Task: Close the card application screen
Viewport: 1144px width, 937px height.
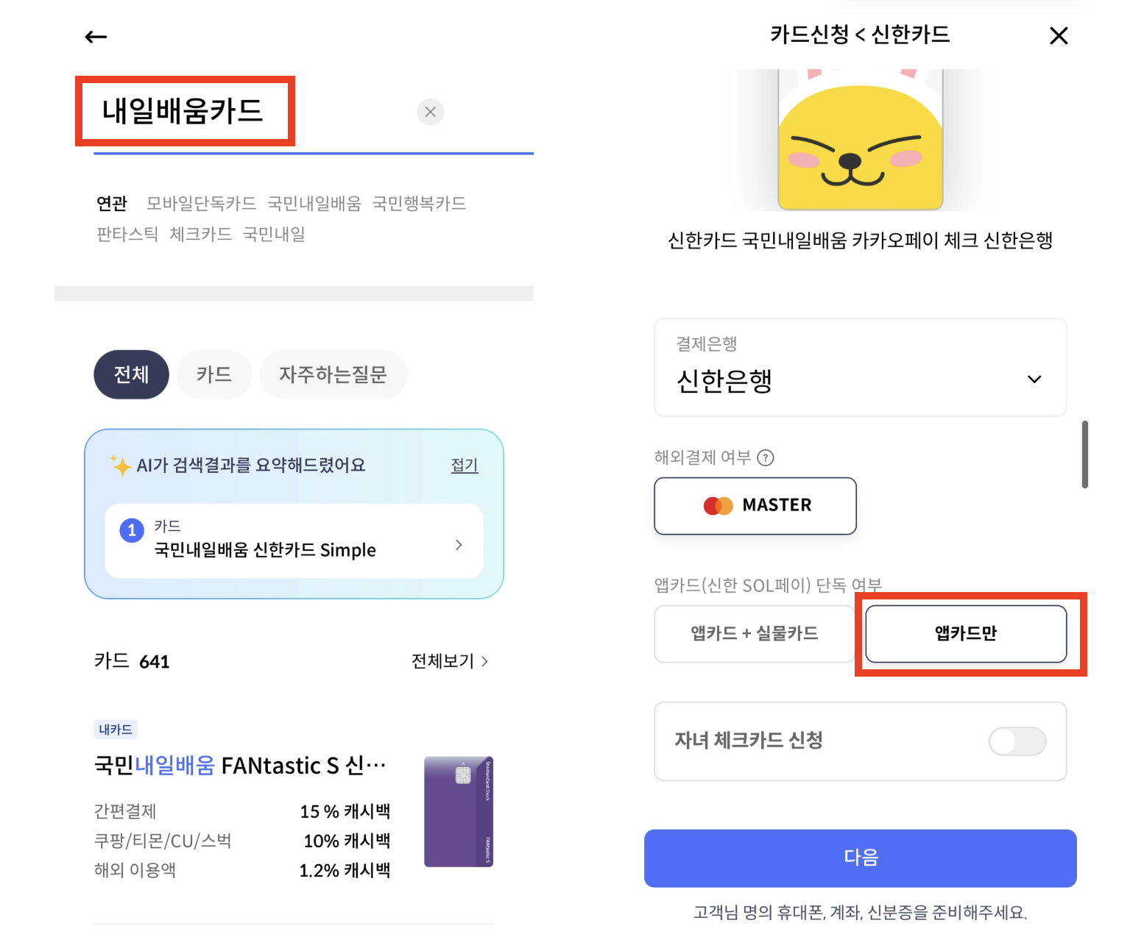Action: pos(1058,36)
